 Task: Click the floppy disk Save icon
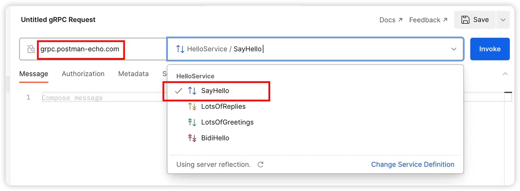coord(465,19)
